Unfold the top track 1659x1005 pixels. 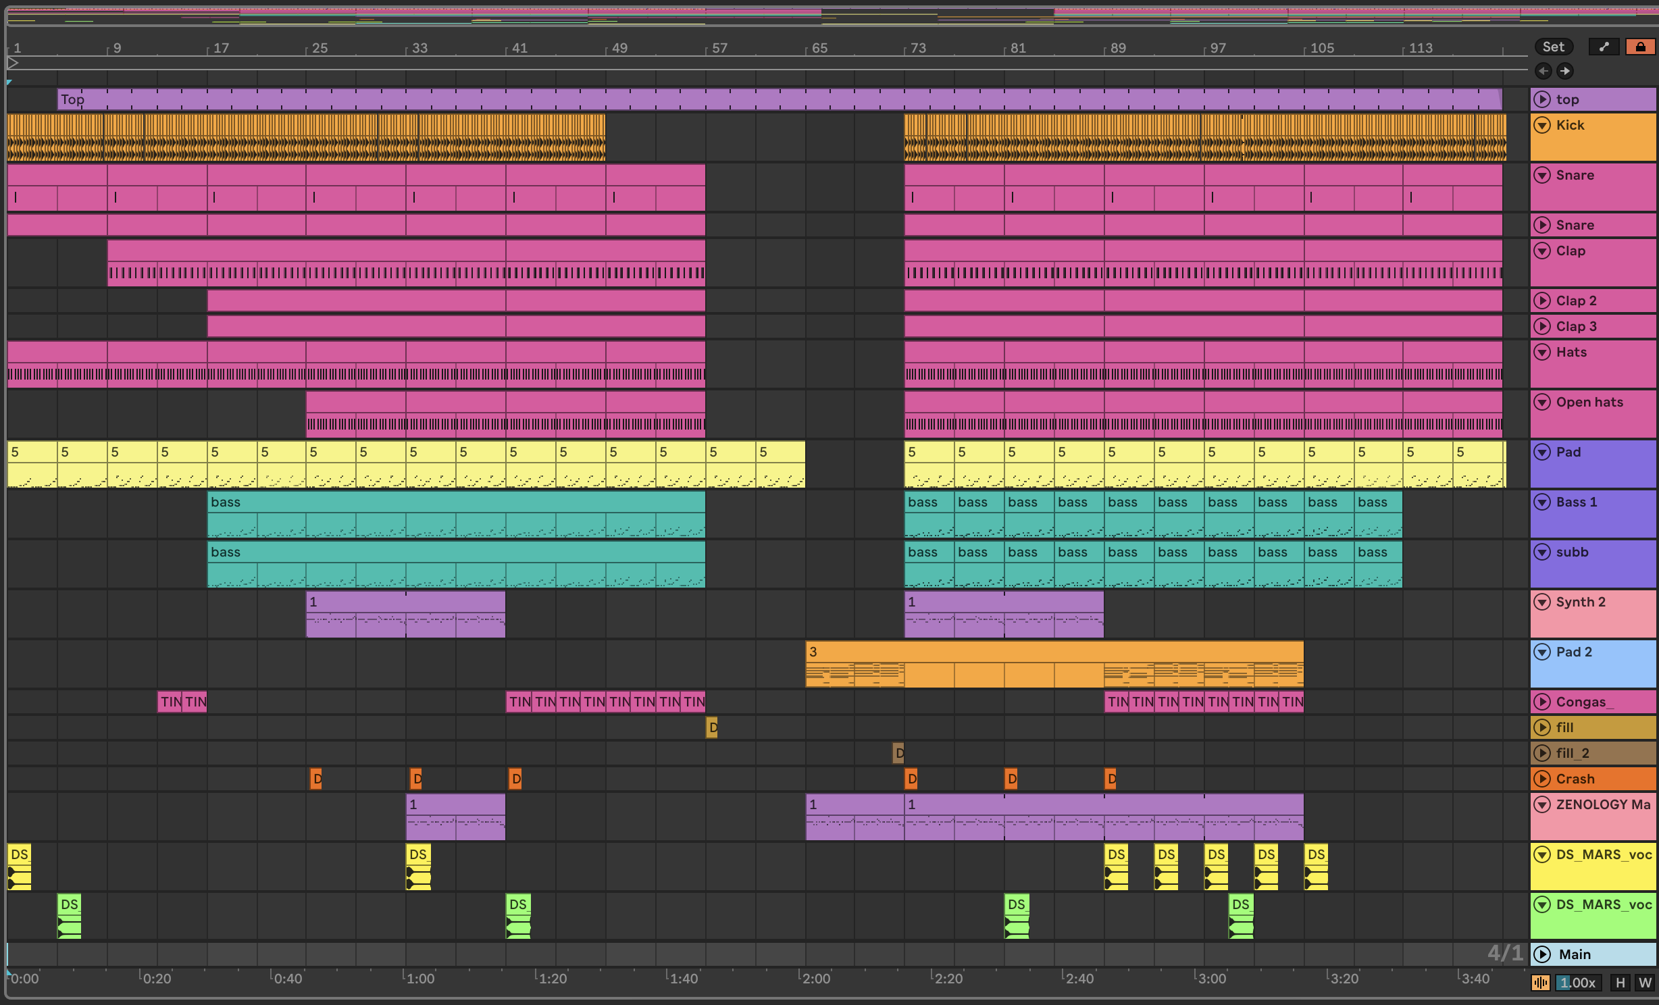(x=1542, y=99)
